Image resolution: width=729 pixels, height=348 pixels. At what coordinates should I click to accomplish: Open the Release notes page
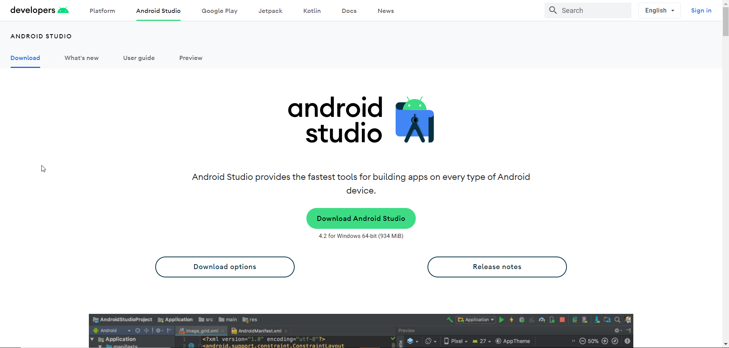pos(497,267)
